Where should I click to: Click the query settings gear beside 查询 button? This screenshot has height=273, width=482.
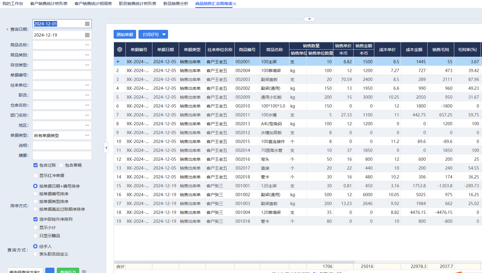point(84,271)
